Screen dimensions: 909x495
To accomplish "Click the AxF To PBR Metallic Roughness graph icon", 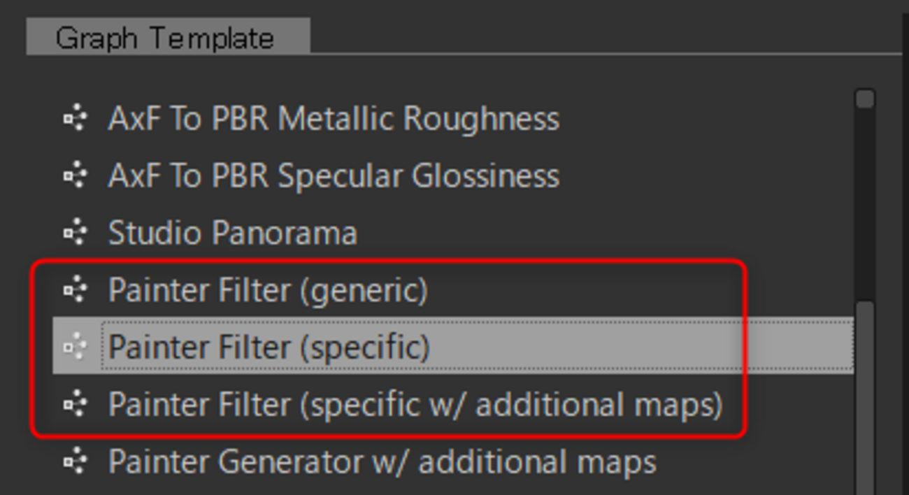I will tap(74, 119).
